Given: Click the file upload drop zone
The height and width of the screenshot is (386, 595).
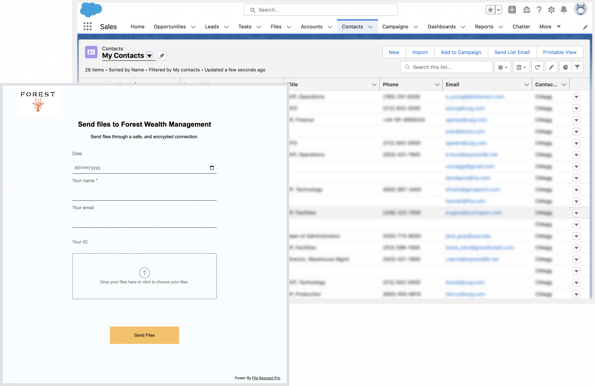Looking at the screenshot, I should (x=144, y=276).
